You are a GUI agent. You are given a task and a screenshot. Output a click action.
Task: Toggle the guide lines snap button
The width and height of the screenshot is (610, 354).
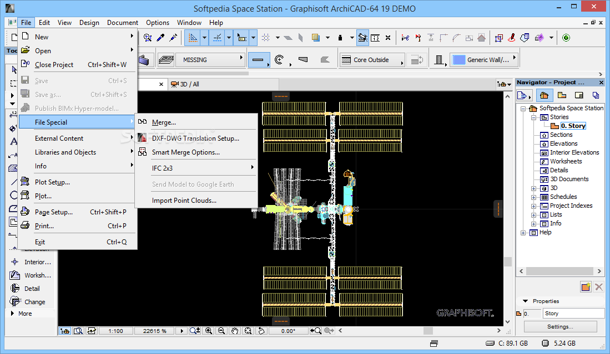[193, 38]
